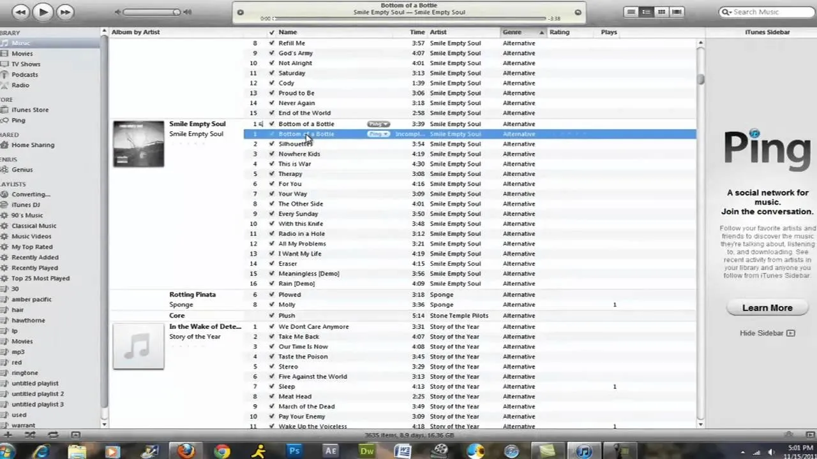Open the ringtone playlist
817x459 pixels.
24,373
